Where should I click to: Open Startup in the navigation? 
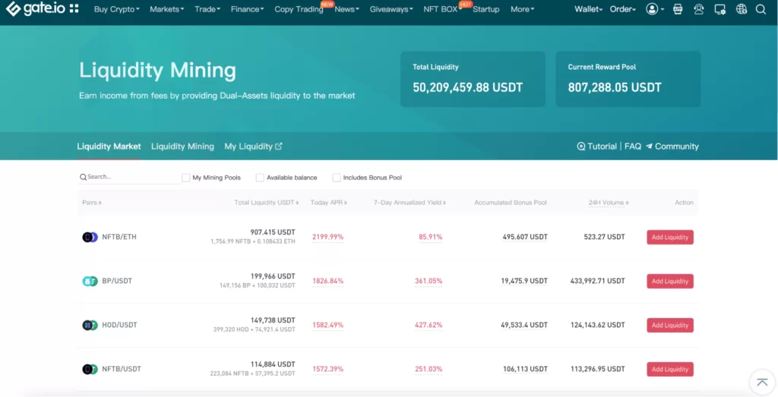[x=486, y=9]
